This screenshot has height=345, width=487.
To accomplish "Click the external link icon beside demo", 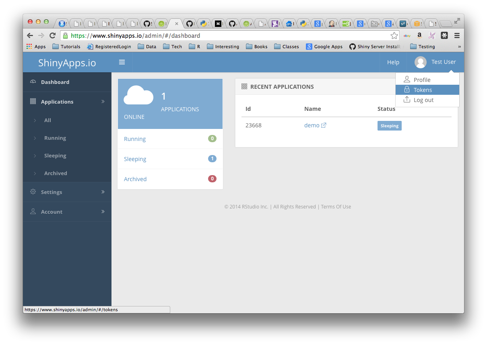I will coord(325,125).
